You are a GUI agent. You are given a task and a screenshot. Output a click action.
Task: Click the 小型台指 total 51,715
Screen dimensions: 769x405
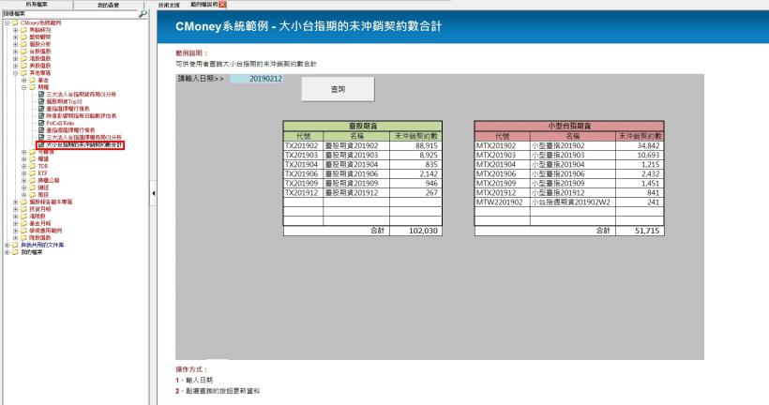coord(640,231)
